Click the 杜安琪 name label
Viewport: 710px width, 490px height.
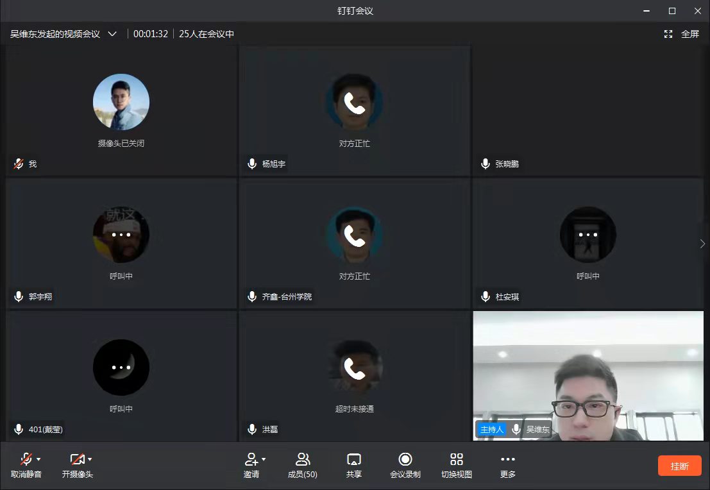[x=507, y=296]
